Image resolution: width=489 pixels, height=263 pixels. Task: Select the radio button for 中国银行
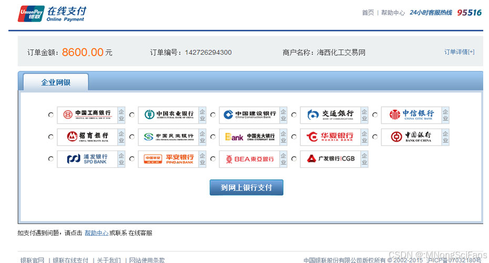pyautogui.click(x=375, y=137)
